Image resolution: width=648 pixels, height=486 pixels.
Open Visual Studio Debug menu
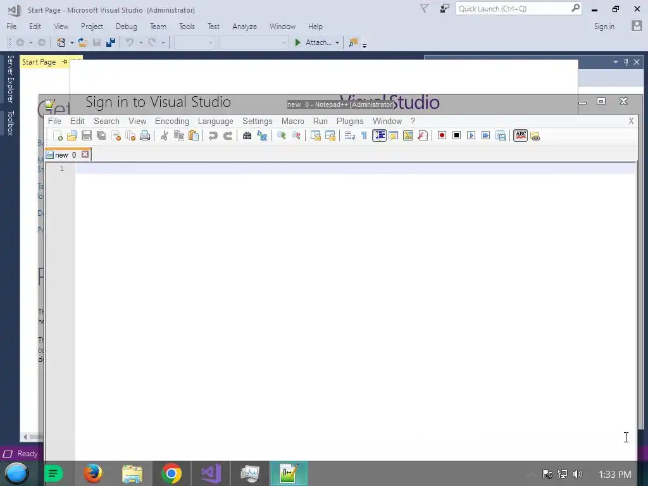[x=126, y=27]
